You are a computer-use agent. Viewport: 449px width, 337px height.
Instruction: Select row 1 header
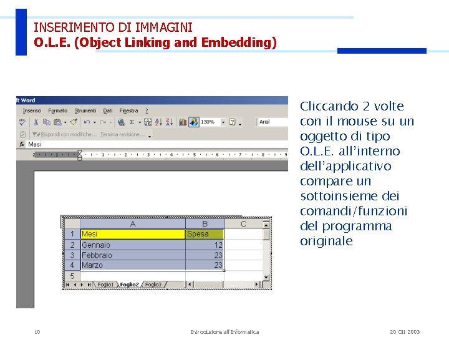click(x=72, y=234)
